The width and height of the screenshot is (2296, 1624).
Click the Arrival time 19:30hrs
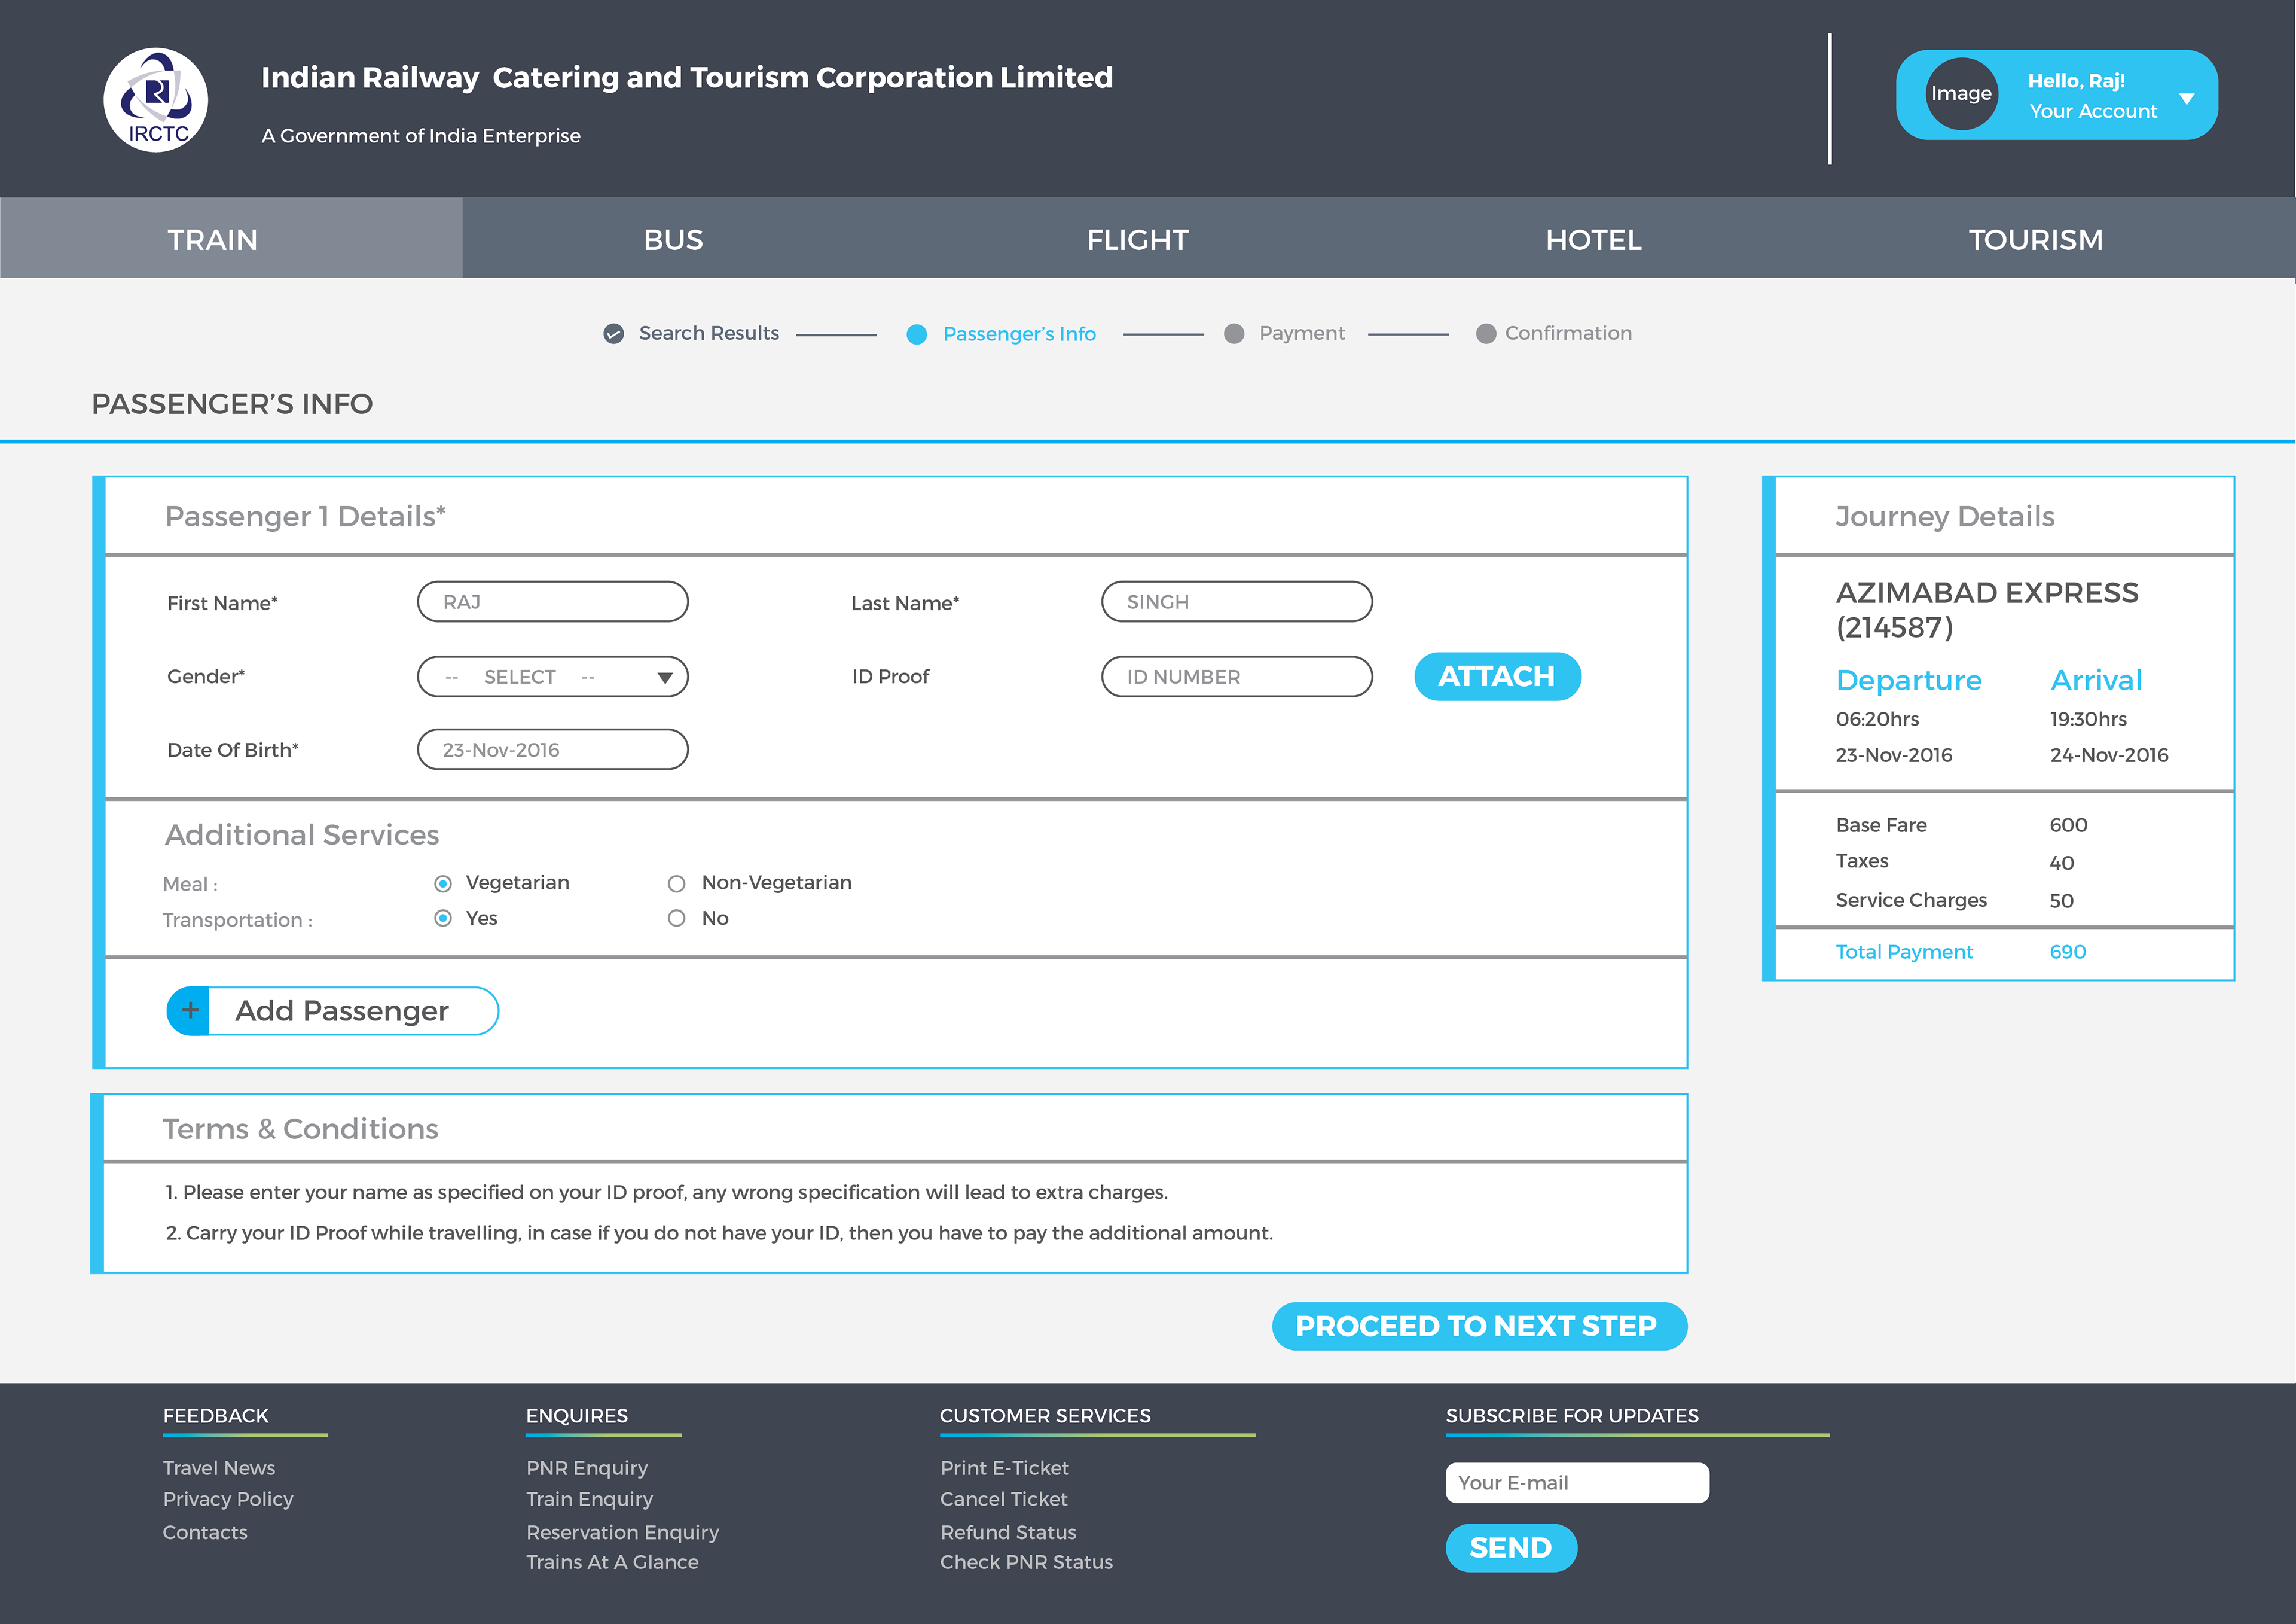pyautogui.click(x=2088, y=718)
